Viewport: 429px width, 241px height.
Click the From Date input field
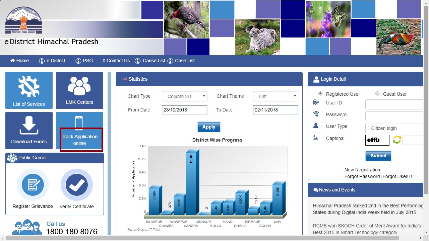(185, 110)
